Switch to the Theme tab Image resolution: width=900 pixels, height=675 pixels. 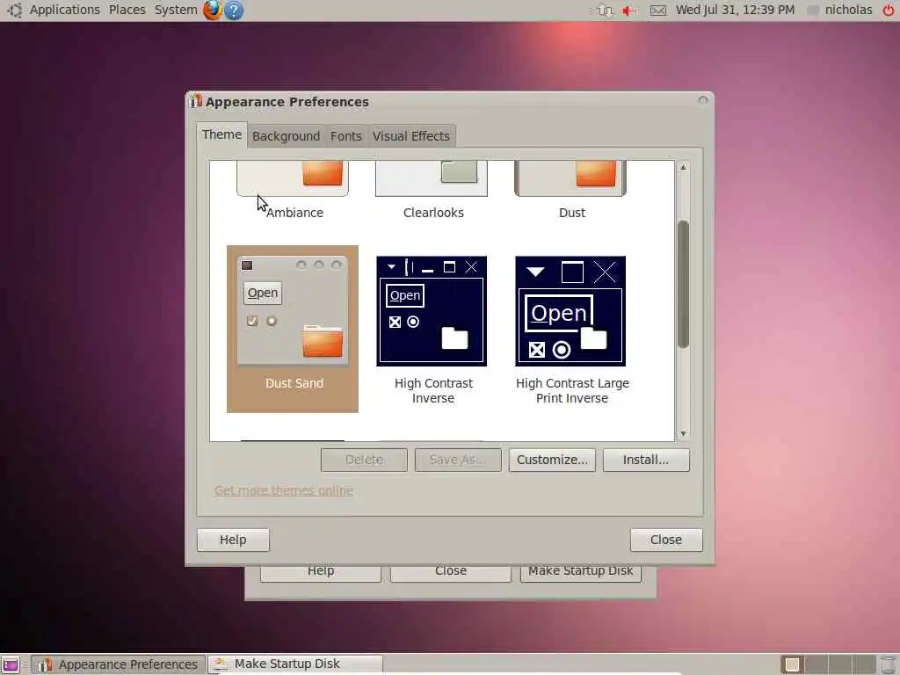221,134
